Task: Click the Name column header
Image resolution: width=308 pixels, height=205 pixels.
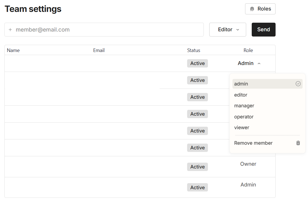Action: click(x=13, y=50)
